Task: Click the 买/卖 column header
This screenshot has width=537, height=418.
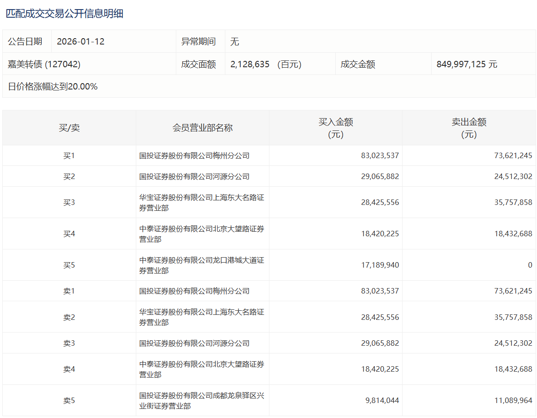Action: (69, 128)
